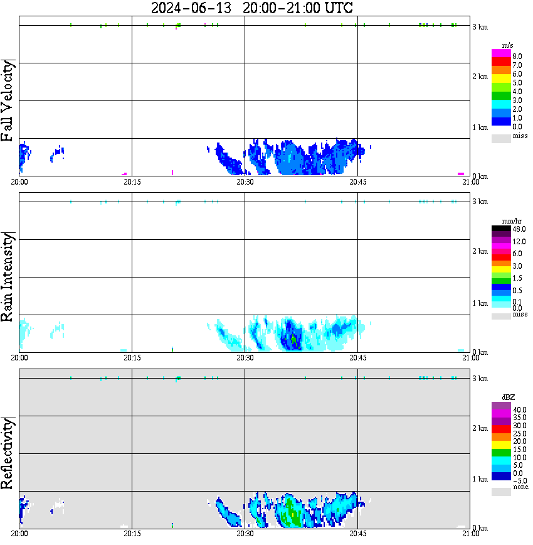
Task: Click the m/s unit label above velocity legend
Action: (507, 45)
